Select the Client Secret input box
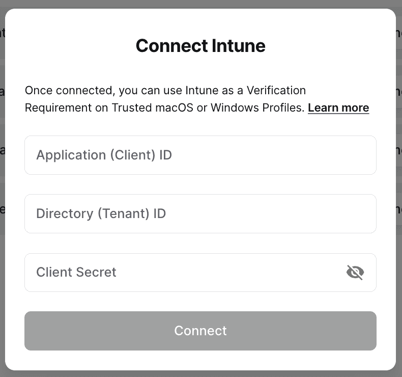Viewport: 402px width, 377px height. point(183,273)
